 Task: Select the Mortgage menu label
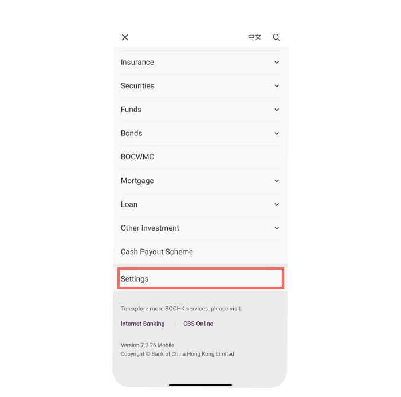pyautogui.click(x=137, y=181)
